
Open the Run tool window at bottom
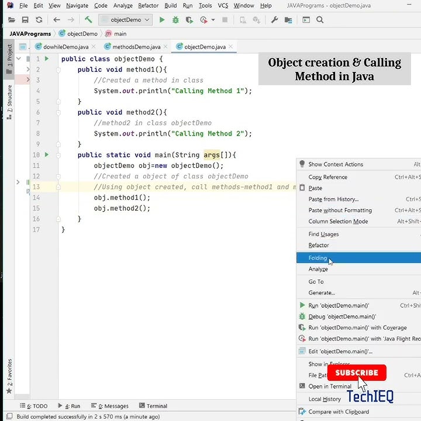pyautogui.click(x=69, y=406)
